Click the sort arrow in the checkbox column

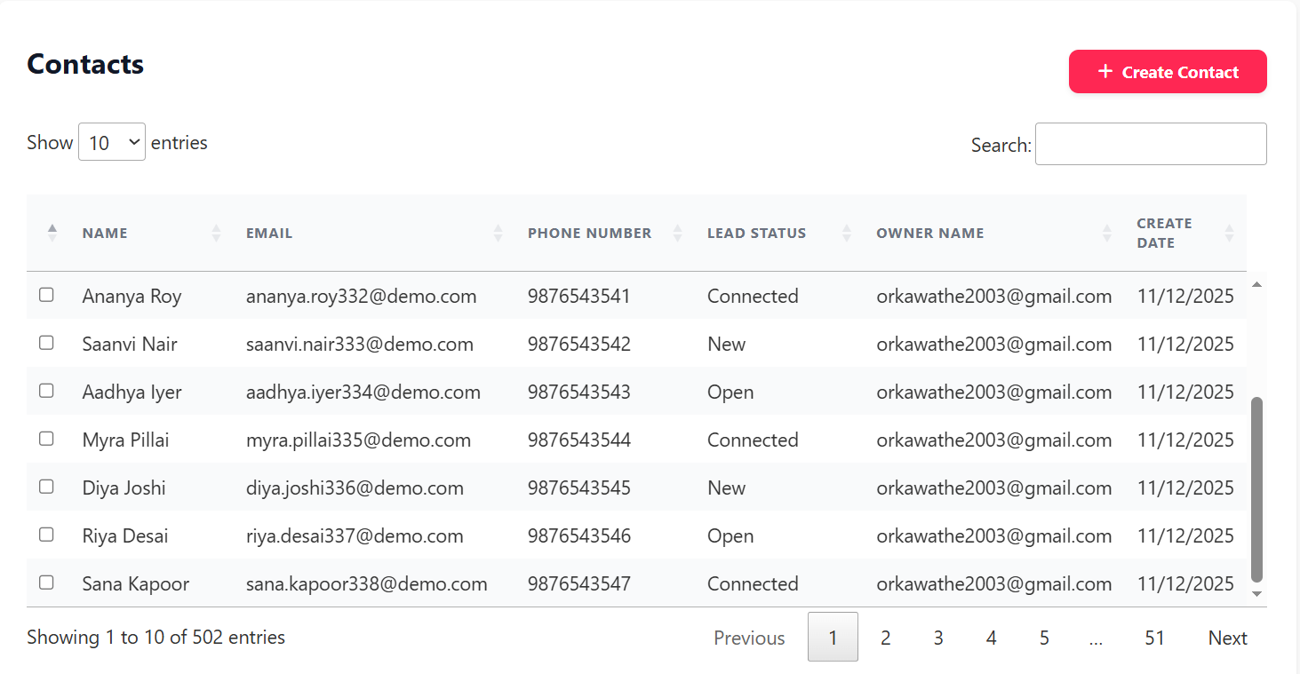click(52, 233)
